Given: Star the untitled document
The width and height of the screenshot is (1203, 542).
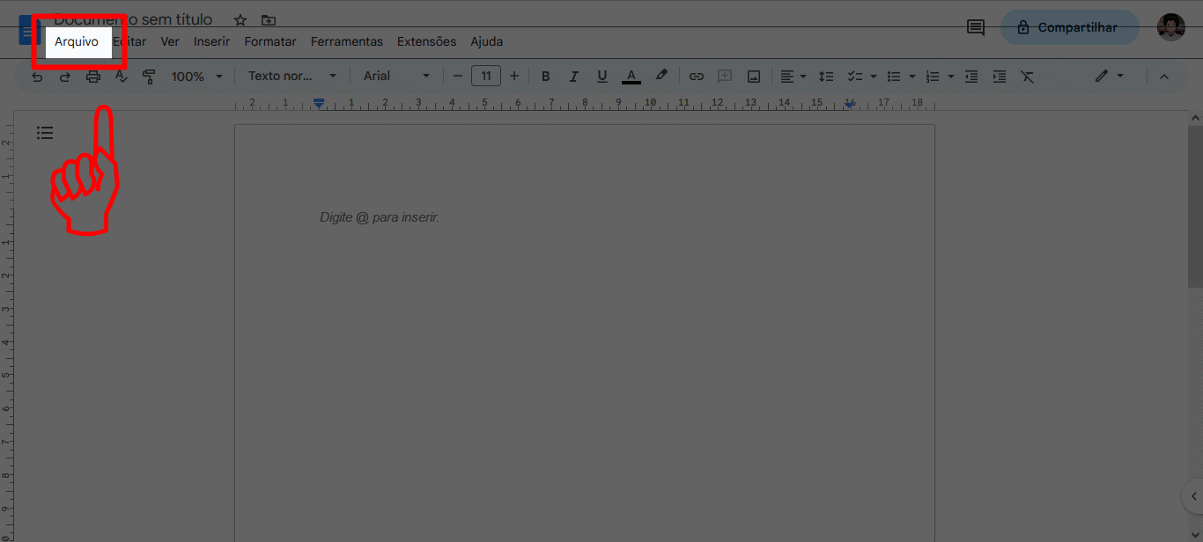Looking at the screenshot, I should 240,20.
